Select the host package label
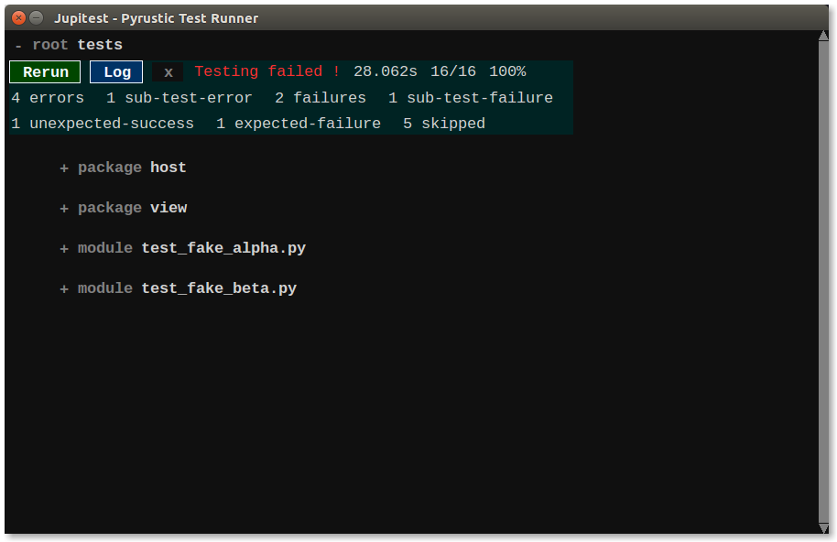The width and height of the screenshot is (837, 542). (x=168, y=168)
